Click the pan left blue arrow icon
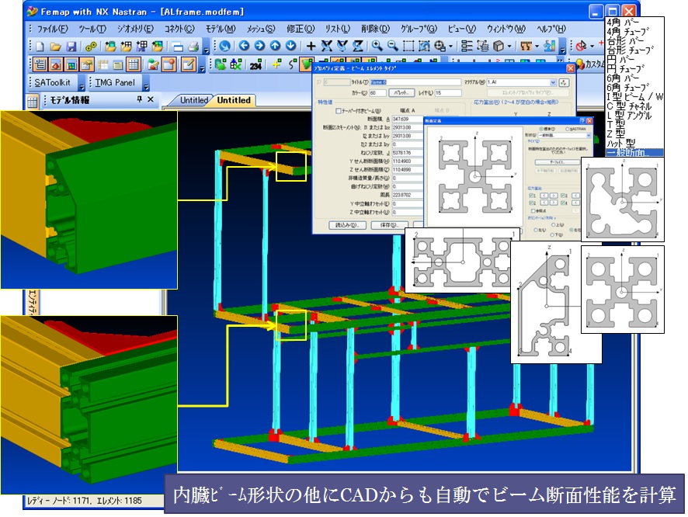The height and width of the screenshot is (517, 688). coord(243,47)
